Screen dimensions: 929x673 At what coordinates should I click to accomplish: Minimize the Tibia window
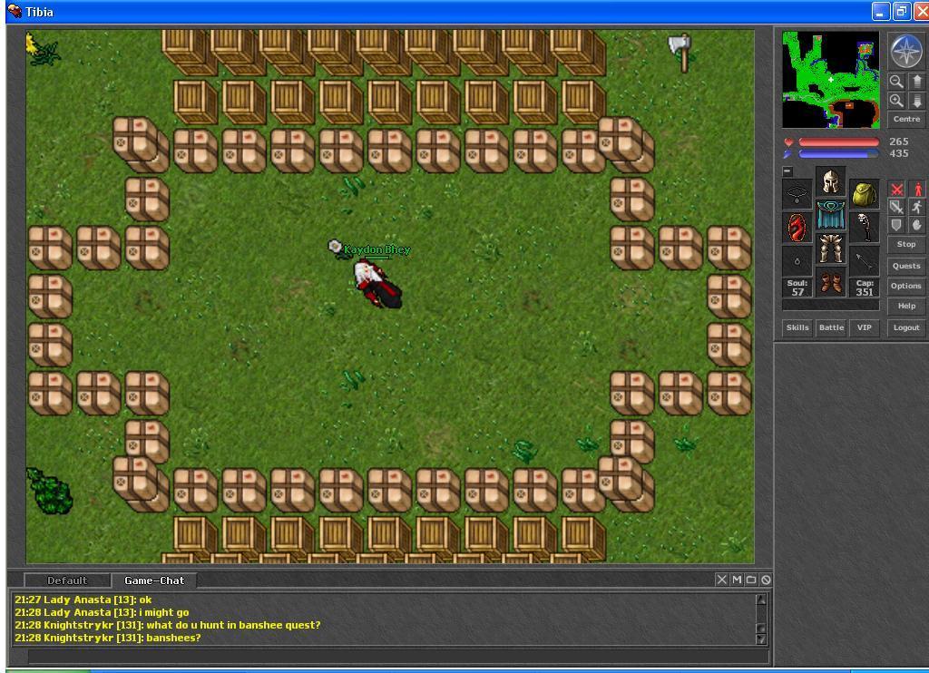point(880,11)
